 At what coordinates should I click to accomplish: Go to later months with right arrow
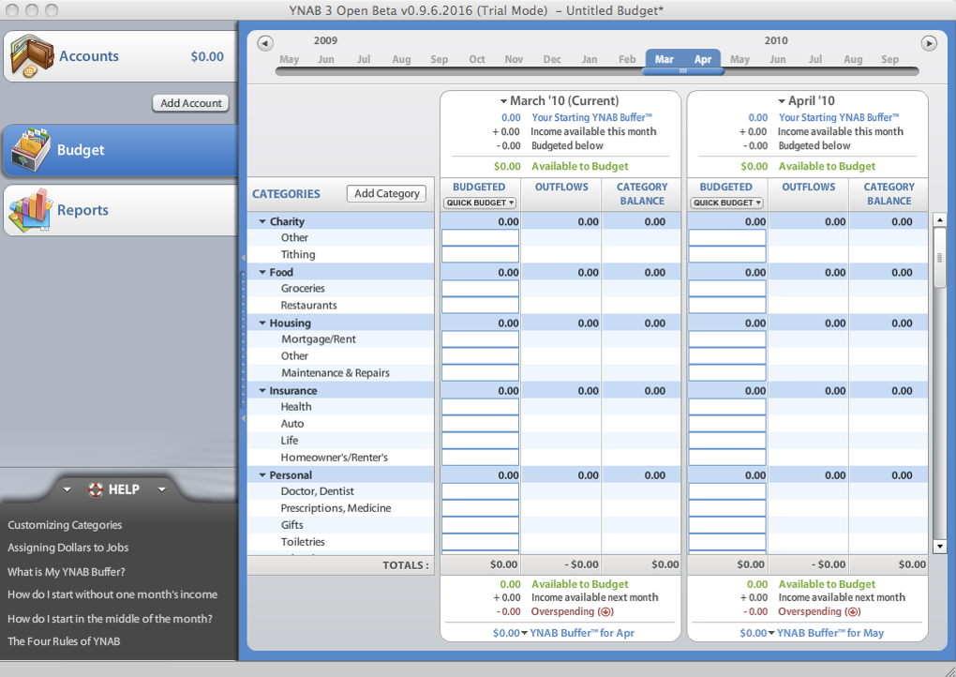point(929,43)
